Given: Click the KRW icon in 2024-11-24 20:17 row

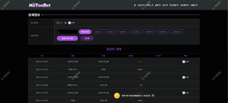Looking at the screenshot, I should pyautogui.click(x=184, y=62).
